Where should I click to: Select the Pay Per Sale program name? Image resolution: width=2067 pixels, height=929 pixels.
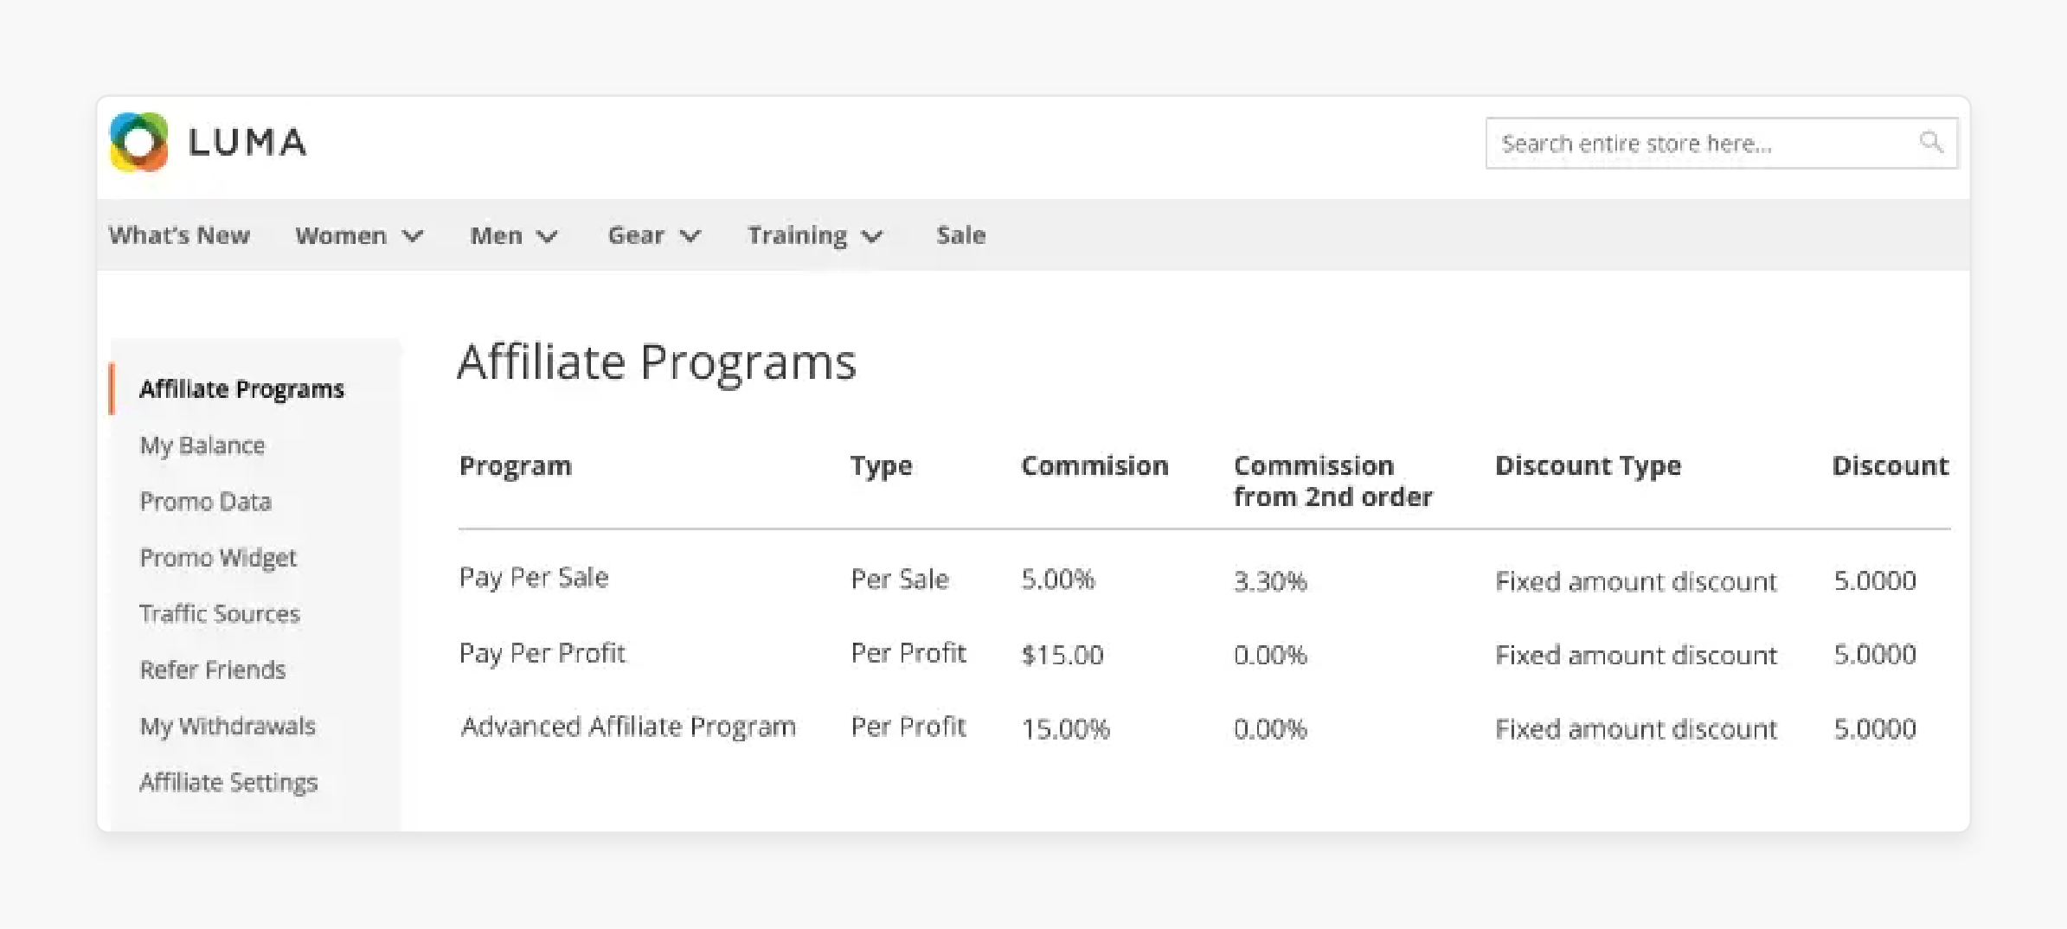coord(534,578)
